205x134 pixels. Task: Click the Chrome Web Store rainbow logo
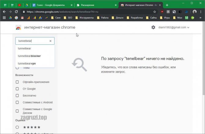(18, 28)
